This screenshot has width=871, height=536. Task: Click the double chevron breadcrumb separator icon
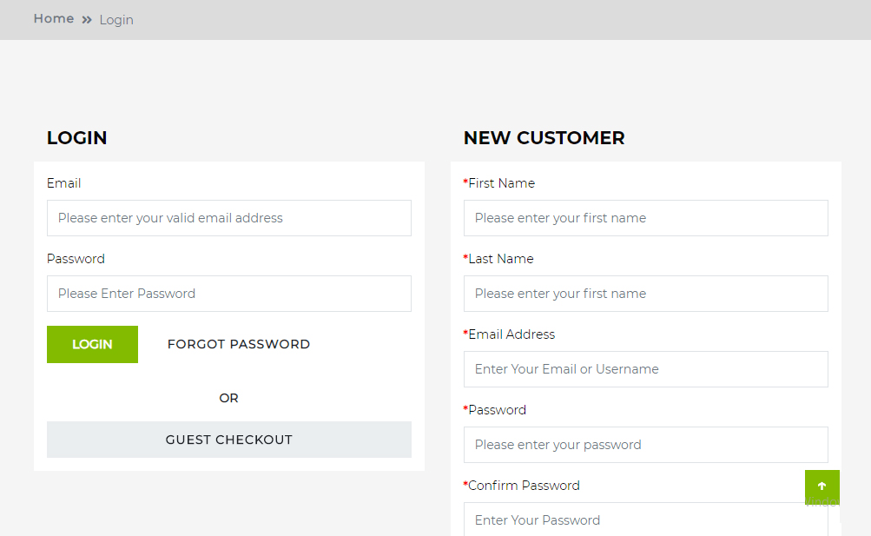point(84,18)
